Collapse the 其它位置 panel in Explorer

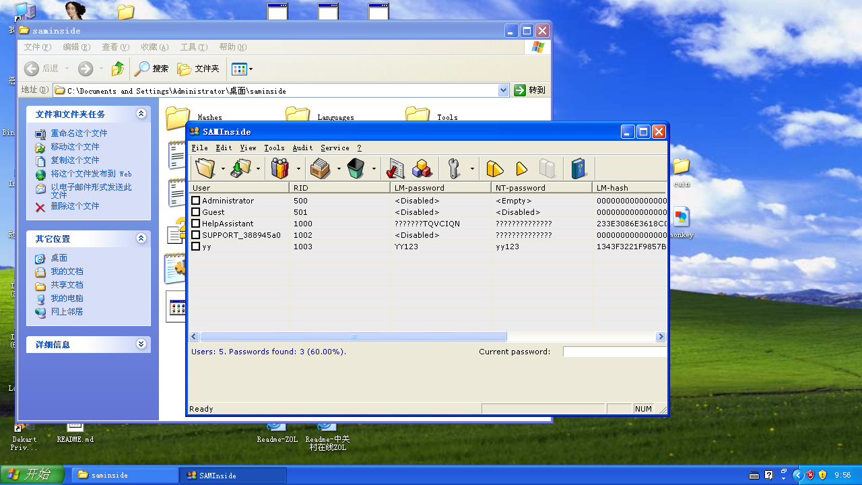[141, 238]
